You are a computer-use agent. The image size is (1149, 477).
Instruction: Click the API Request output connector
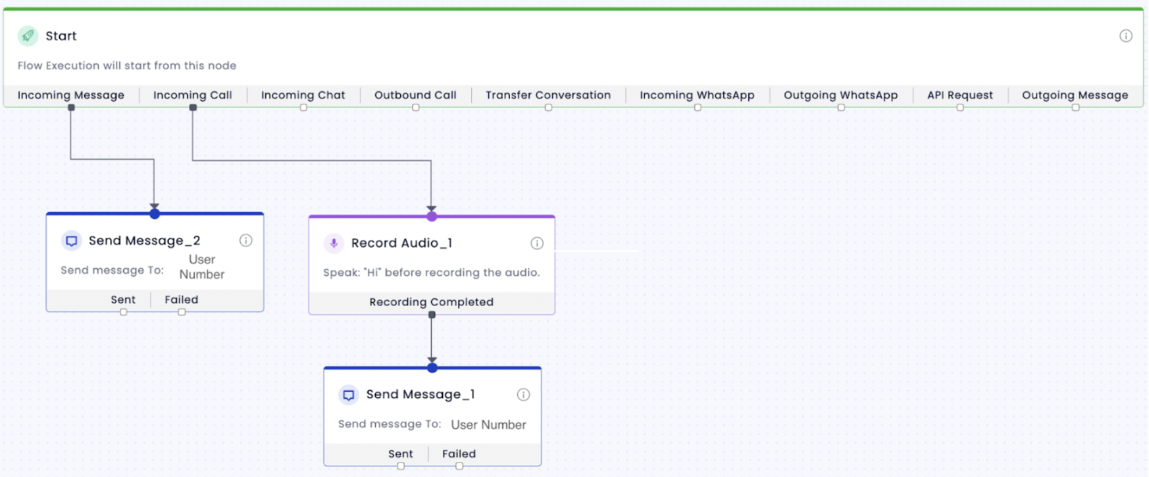960,108
